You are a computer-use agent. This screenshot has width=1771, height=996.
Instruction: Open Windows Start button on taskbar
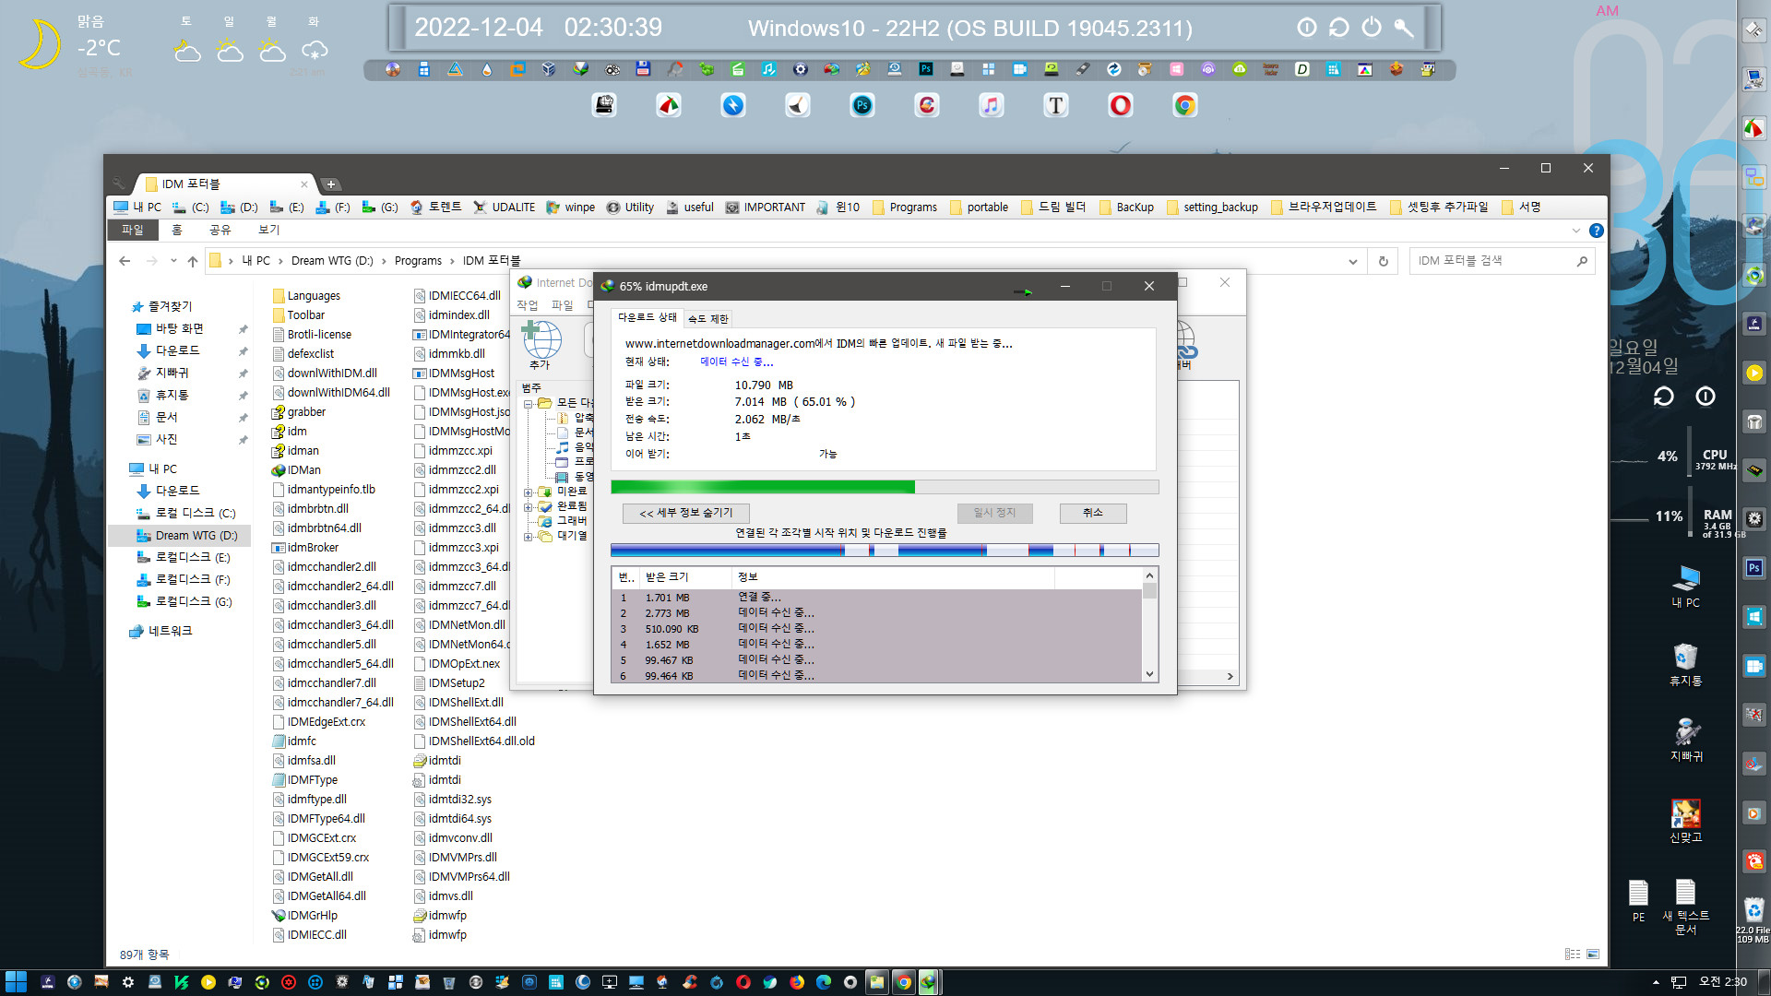click(x=16, y=982)
